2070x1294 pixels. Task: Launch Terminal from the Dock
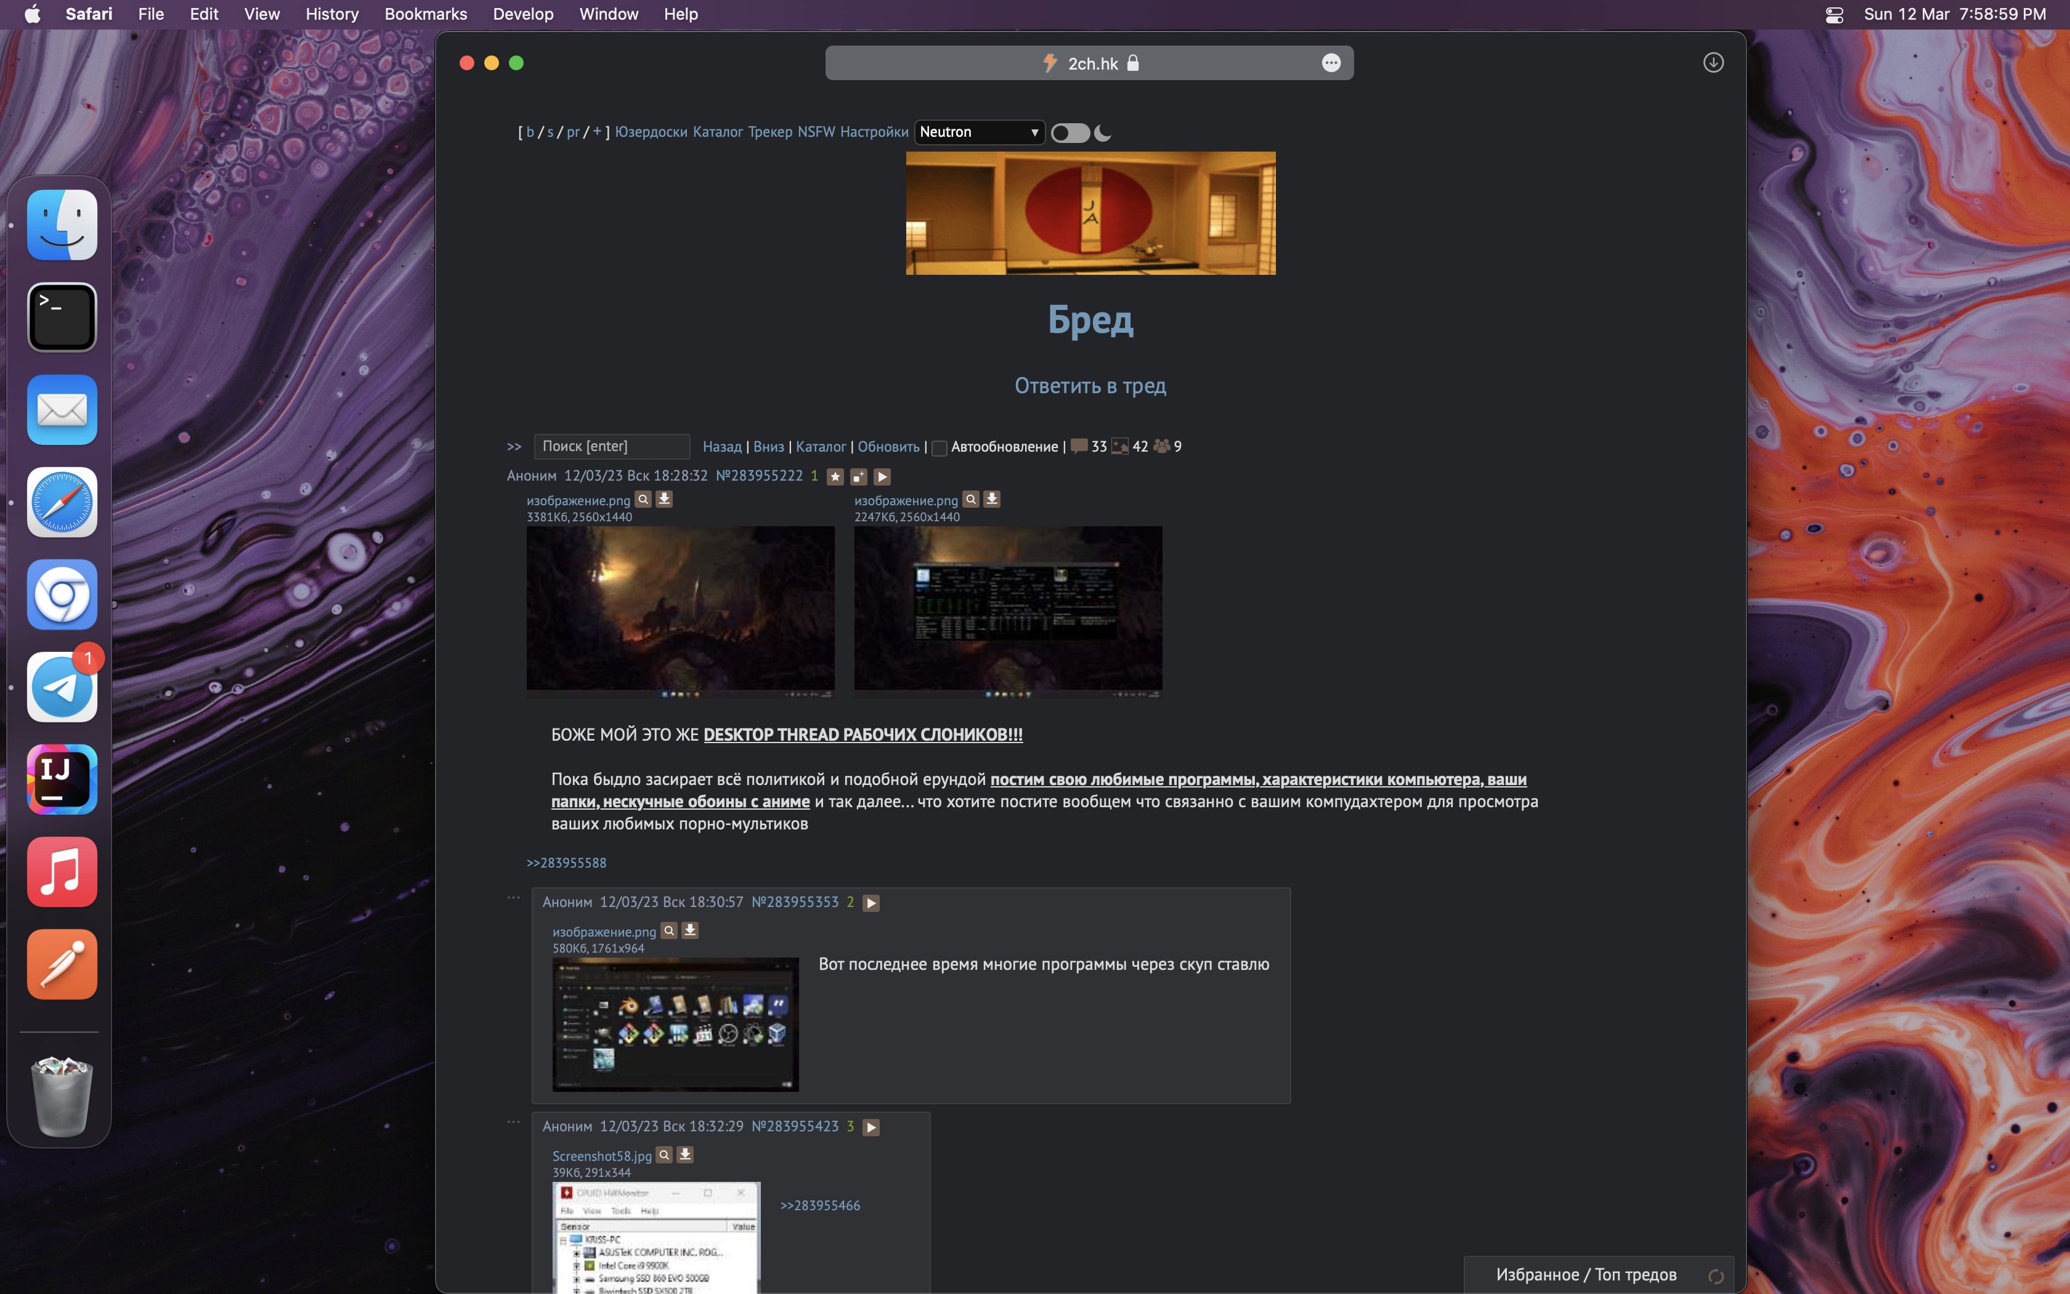(x=62, y=317)
